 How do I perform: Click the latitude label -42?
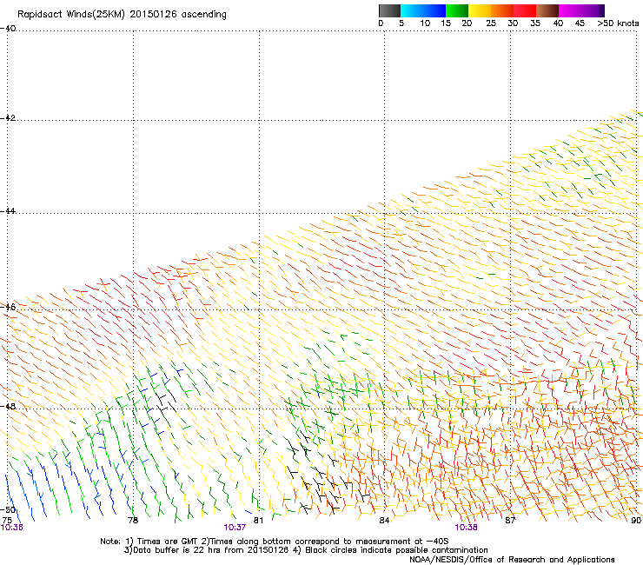tap(8, 117)
